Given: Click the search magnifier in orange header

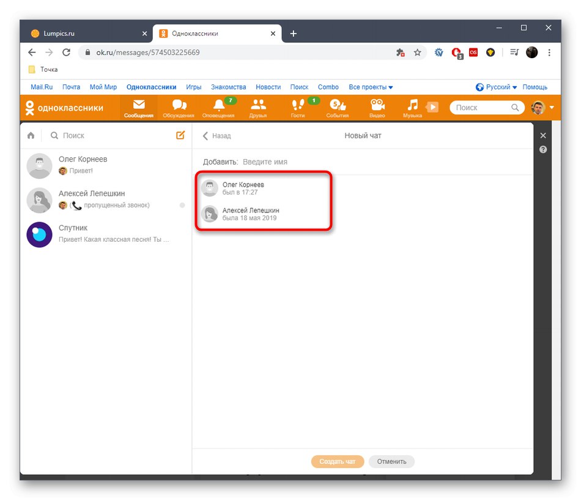Looking at the screenshot, I should click(x=515, y=108).
